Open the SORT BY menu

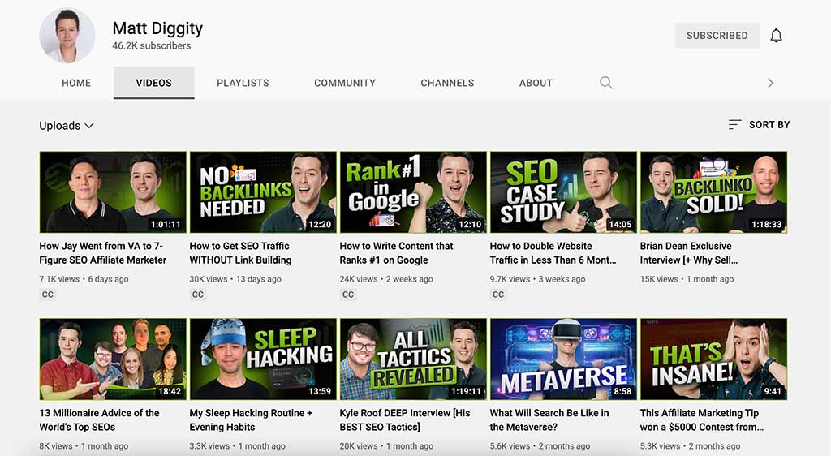pos(759,124)
